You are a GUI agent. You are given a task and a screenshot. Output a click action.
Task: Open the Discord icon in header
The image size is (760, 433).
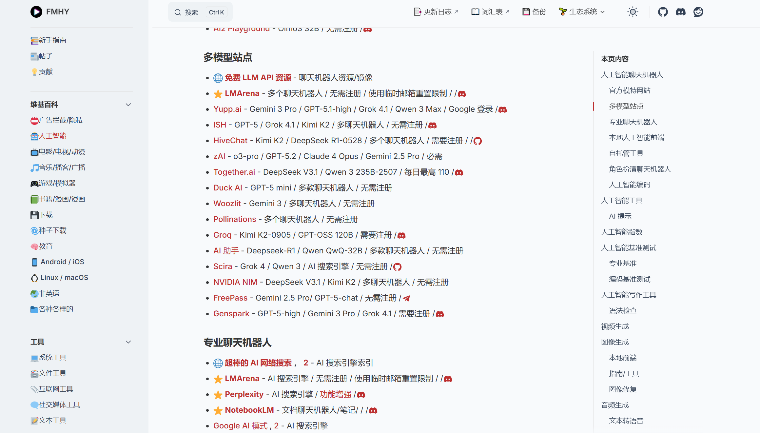pos(680,12)
